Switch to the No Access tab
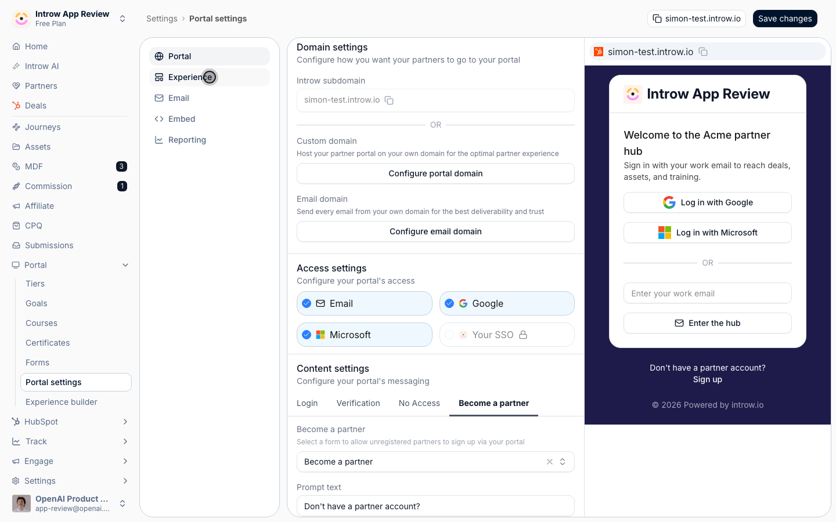This screenshot has height=522, width=836. tap(419, 403)
